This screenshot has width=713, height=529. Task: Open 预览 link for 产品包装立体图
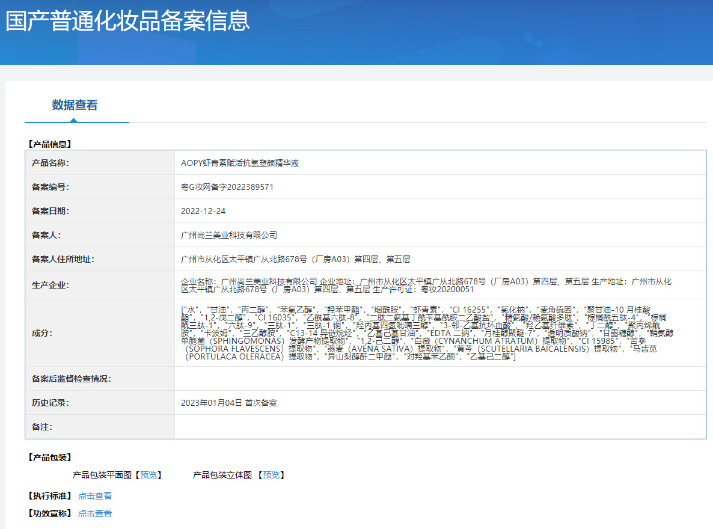tap(271, 475)
